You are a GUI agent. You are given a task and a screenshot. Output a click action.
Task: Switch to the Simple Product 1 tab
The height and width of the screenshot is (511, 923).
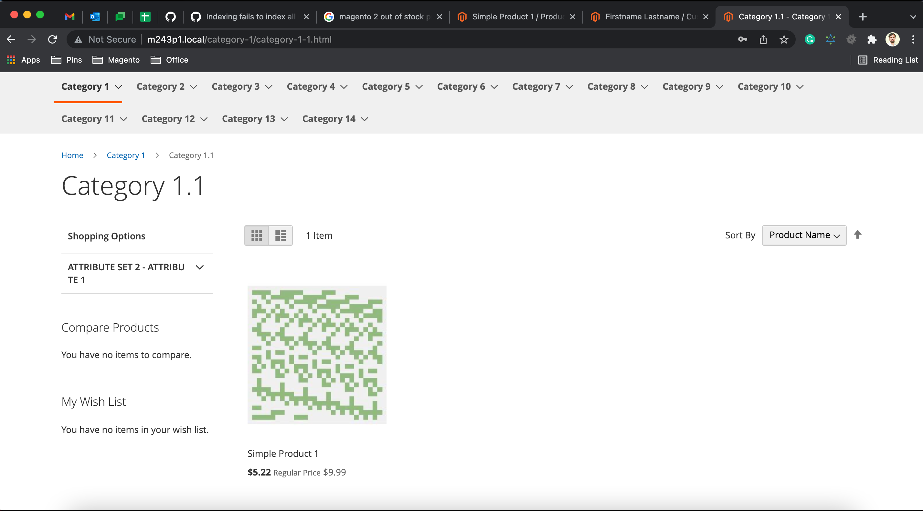click(512, 16)
